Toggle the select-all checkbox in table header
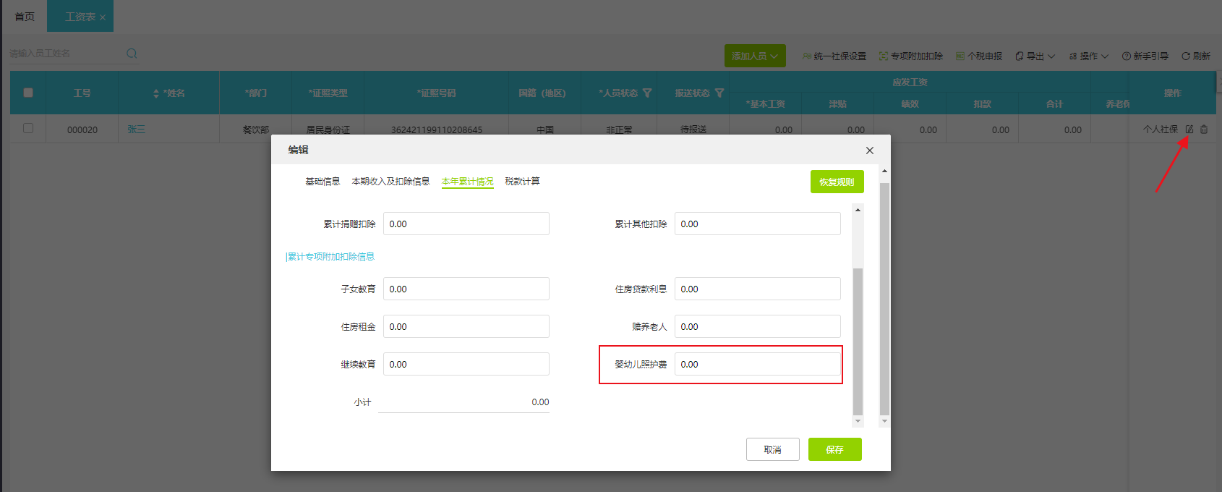1222x492 pixels. tap(28, 93)
